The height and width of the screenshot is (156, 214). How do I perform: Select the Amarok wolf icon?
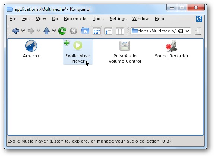click(31, 46)
